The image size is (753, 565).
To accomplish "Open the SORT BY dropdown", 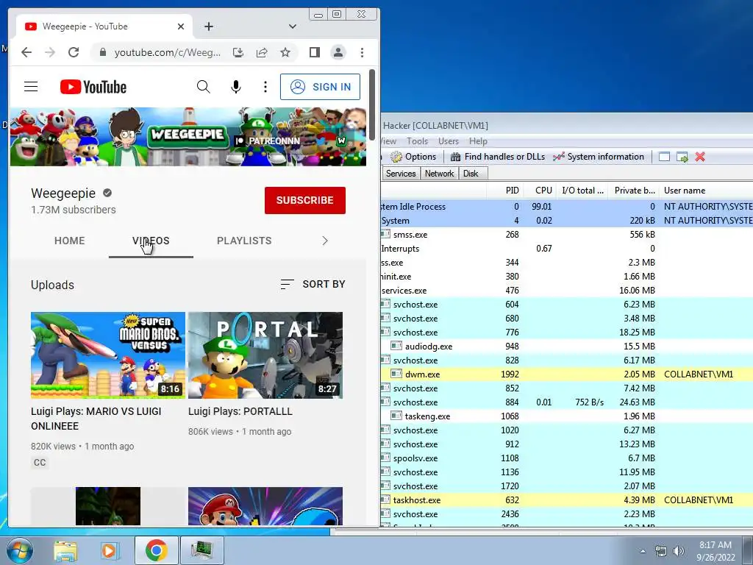I will tap(313, 285).
